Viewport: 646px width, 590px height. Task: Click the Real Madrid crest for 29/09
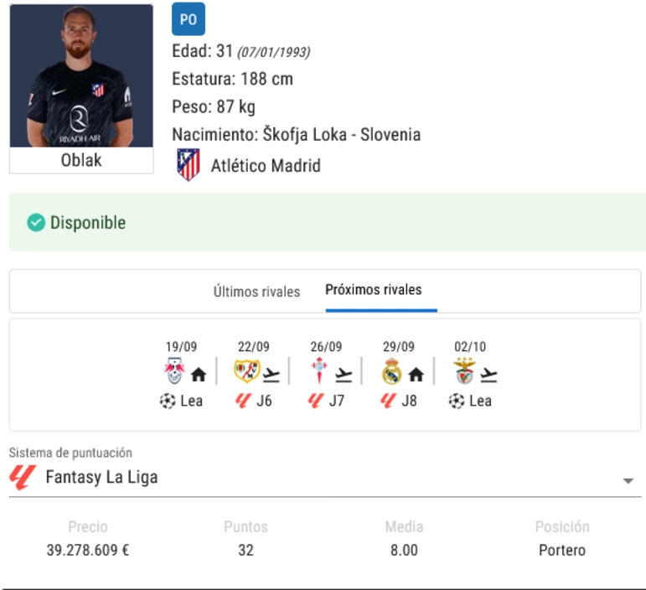pos(391,370)
